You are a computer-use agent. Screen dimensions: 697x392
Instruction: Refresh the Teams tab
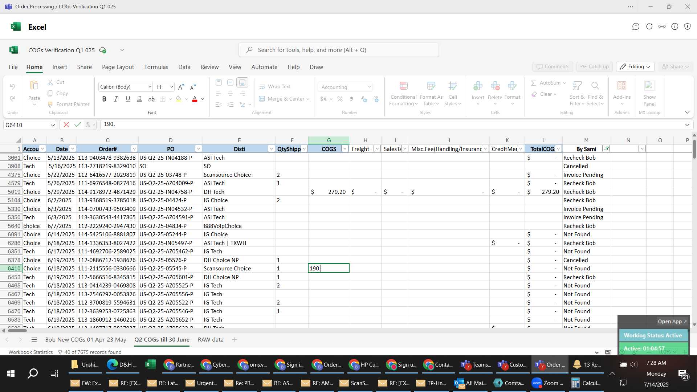(x=649, y=26)
